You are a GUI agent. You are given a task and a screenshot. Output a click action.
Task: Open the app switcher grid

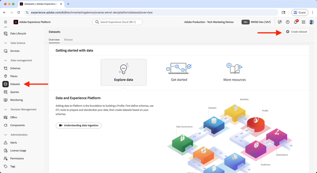pos(303,22)
